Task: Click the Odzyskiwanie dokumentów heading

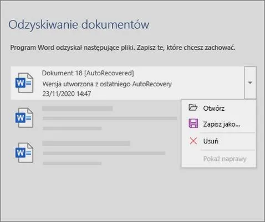Action: (x=79, y=24)
